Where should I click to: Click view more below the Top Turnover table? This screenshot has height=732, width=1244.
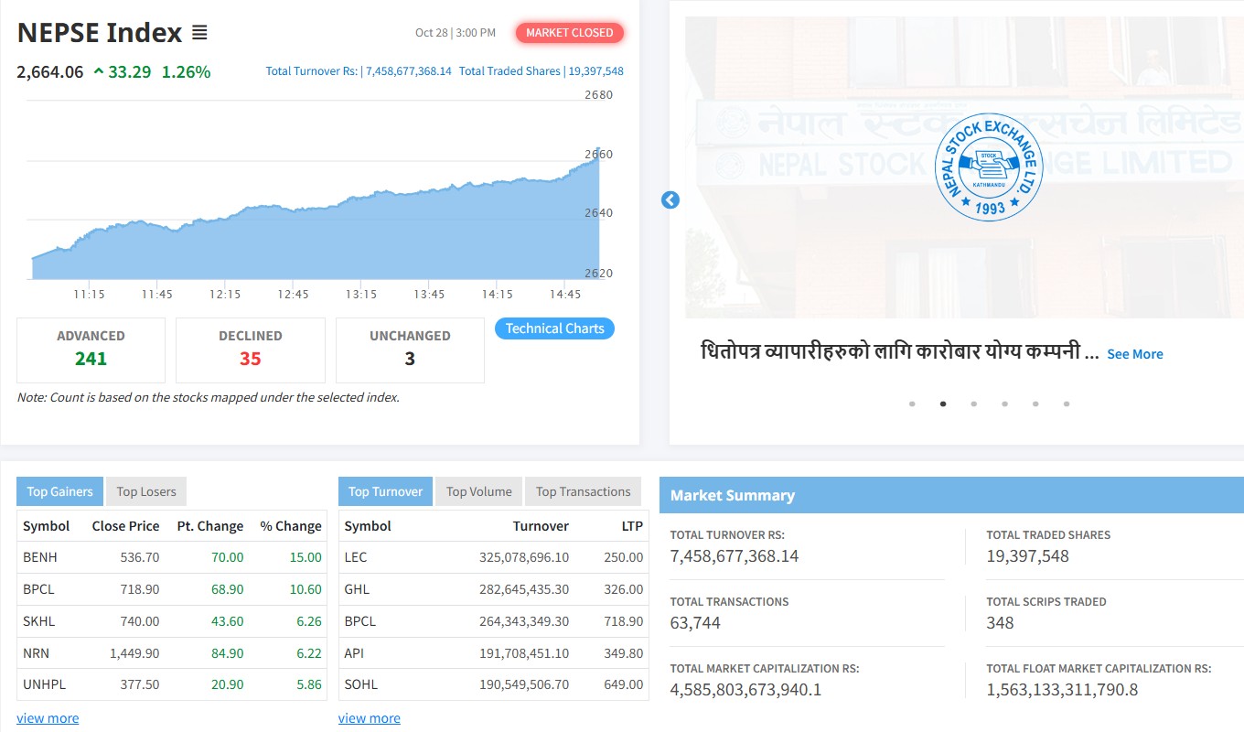(370, 718)
